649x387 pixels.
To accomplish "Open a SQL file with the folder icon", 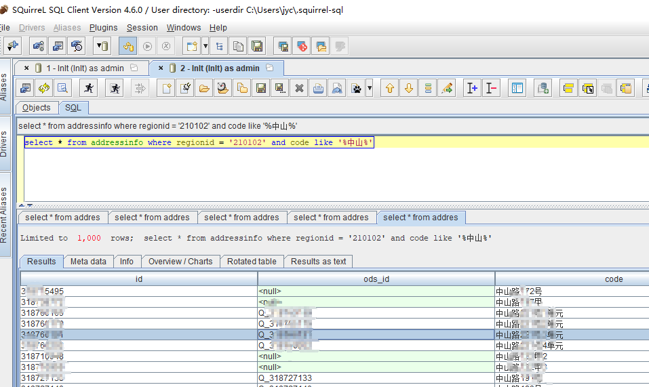I will pyautogui.click(x=203, y=88).
